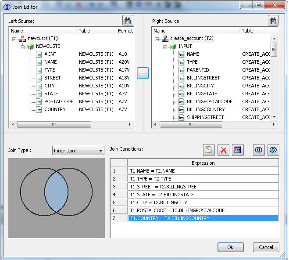Click the POSTALCODE field icon

(x=39, y=102)
